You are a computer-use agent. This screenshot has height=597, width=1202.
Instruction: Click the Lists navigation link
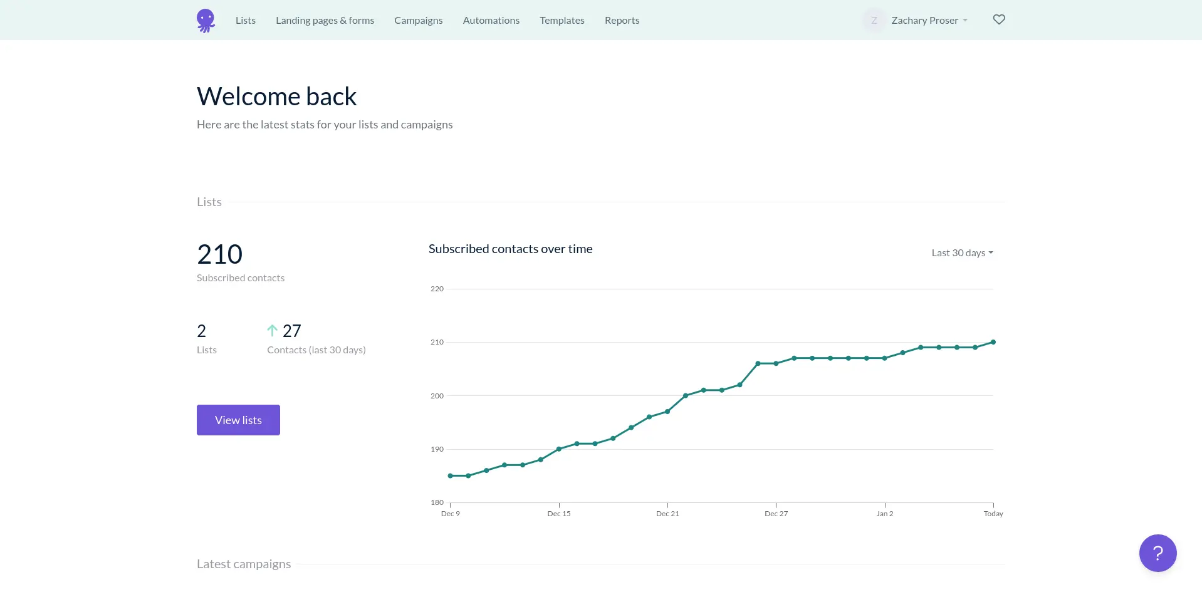point(245,20)
